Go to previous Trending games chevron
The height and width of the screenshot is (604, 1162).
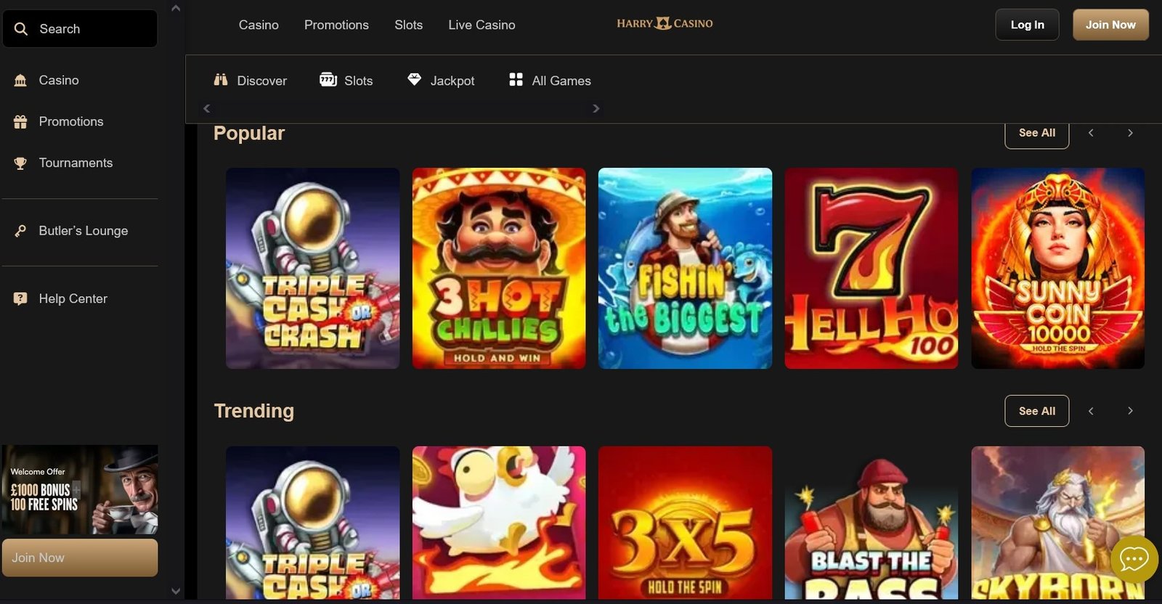click(x=1091, y=411)
